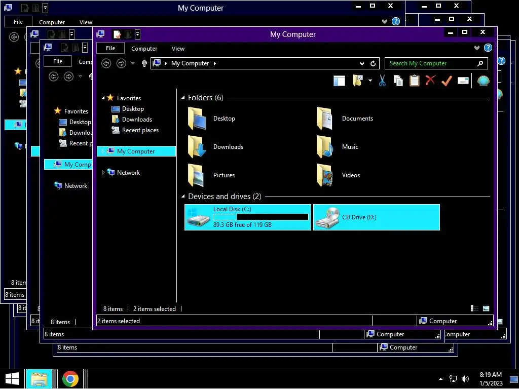Open network status tray icon
Image resolution: width=519 pixels, height=389 pixels.
(453, 379)
